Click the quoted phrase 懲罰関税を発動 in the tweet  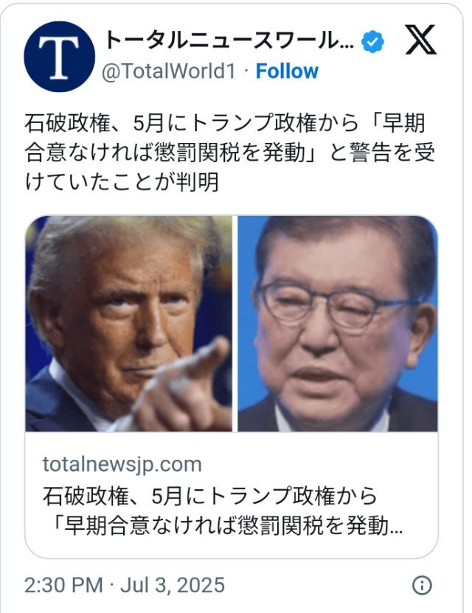tap(230, 153)
